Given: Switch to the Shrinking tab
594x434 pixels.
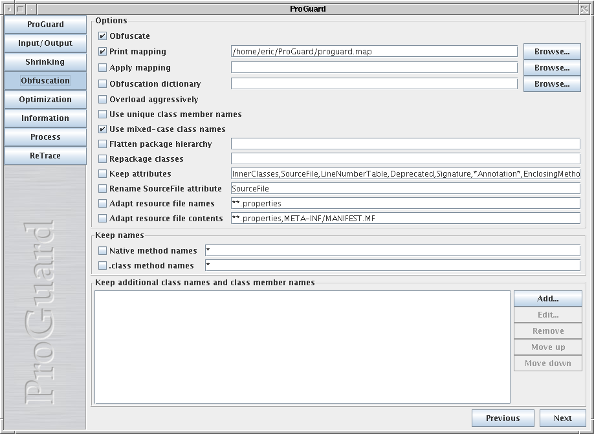Looking at the screenshot, I should tap(45, 62).
